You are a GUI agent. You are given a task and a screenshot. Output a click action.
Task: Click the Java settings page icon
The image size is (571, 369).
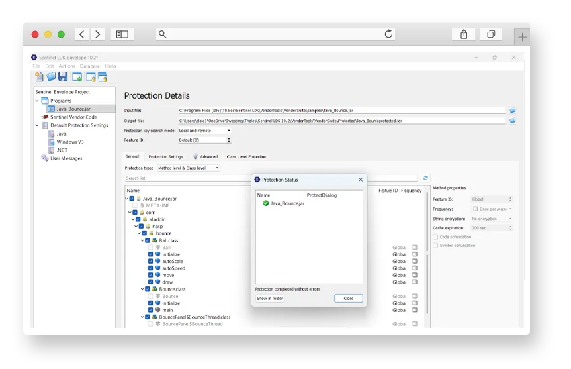(51, 134)
